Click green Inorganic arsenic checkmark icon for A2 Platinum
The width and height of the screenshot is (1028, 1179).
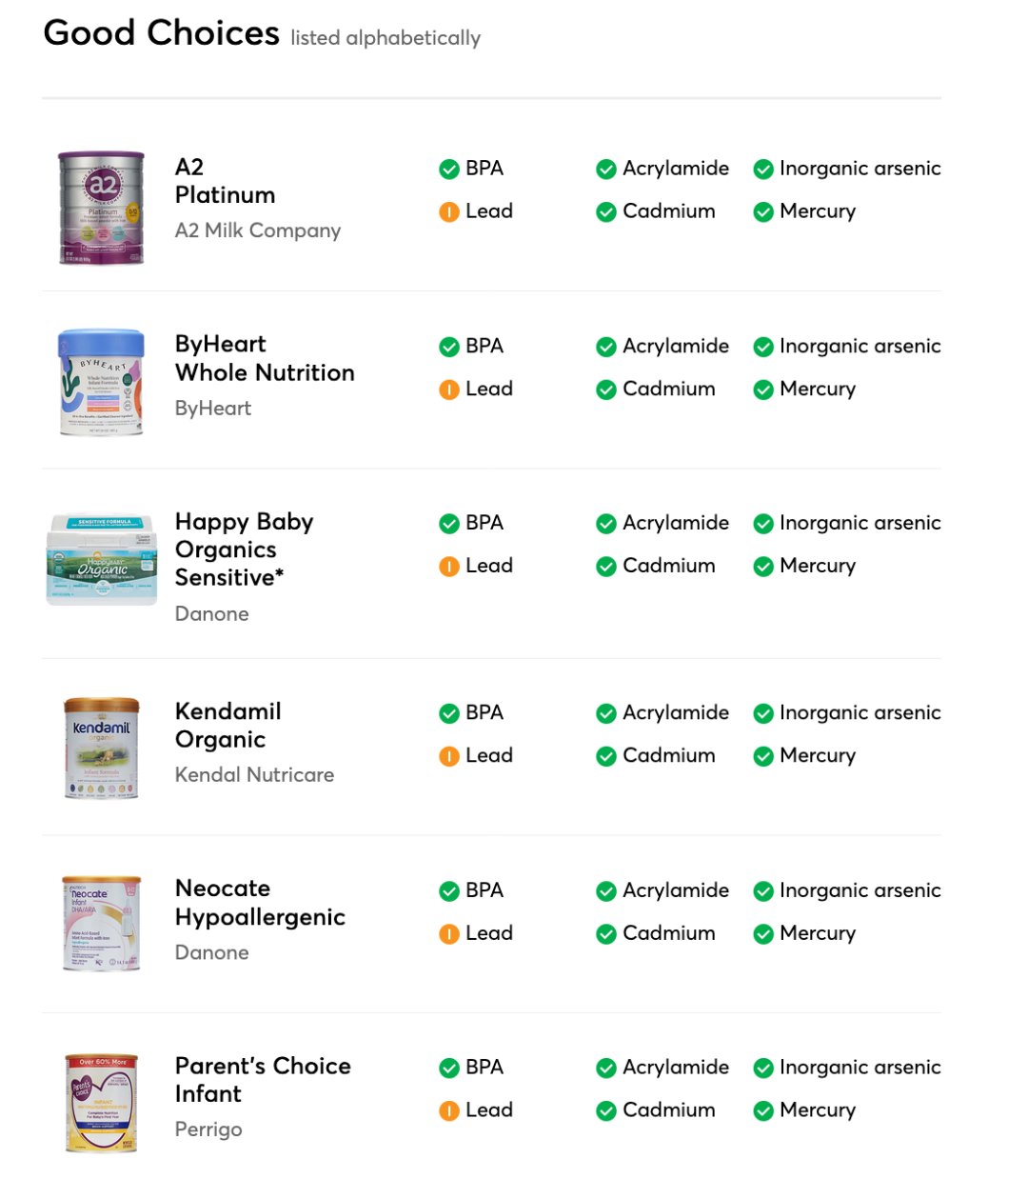click(x=763, y=170)
